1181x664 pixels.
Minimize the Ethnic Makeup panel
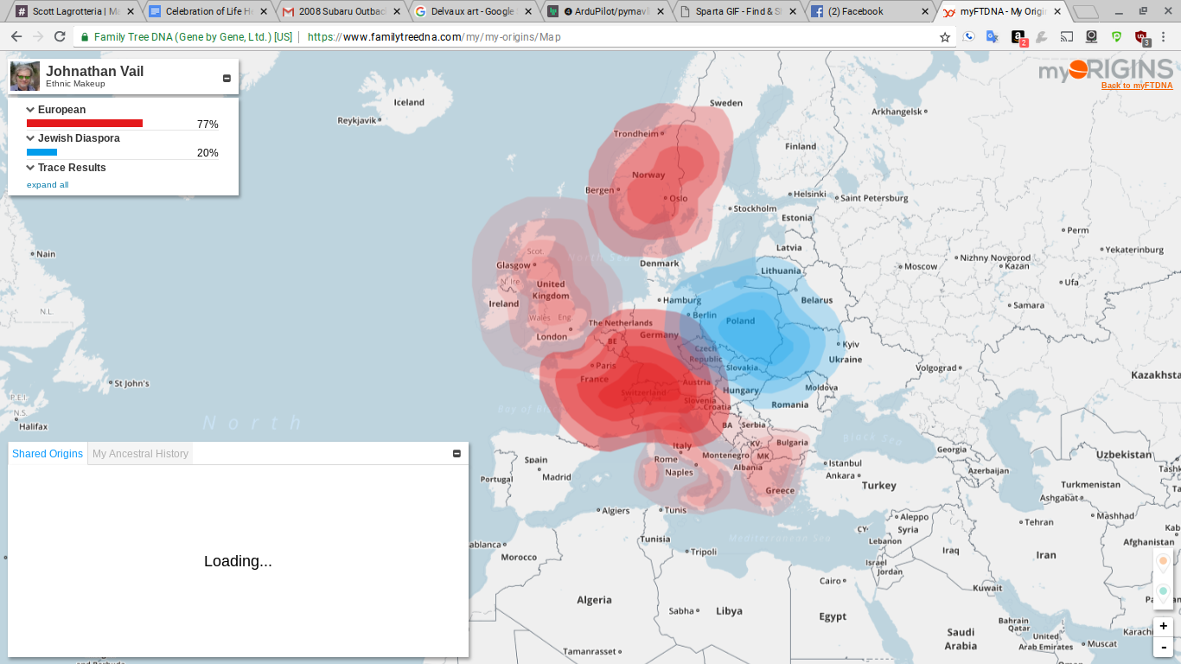point(227,79)
